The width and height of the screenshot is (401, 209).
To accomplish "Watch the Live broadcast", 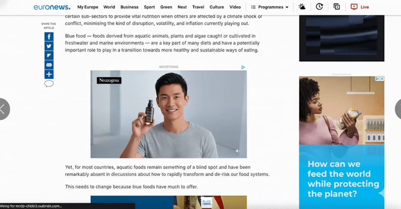I will coord(359,7).
